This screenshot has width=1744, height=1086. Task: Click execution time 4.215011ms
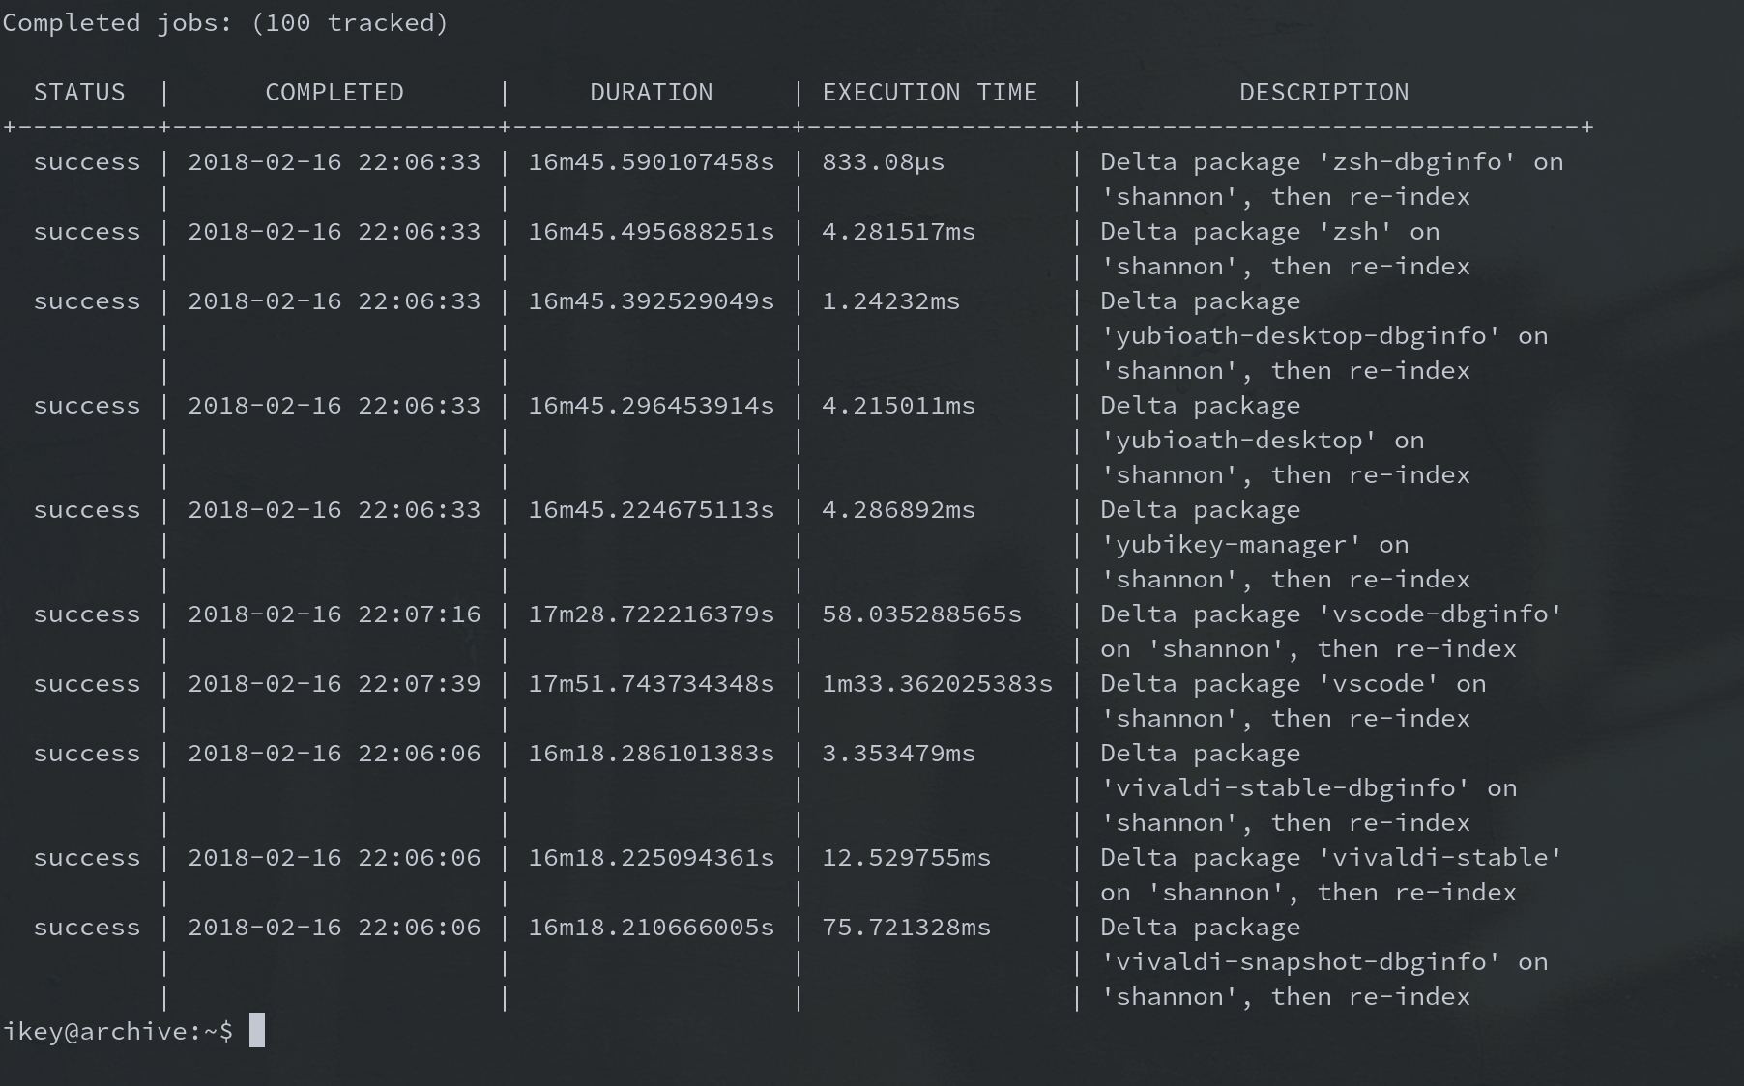click(x=899, y=405)
